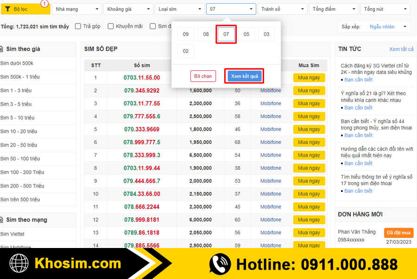Click the Xem kết quả button
417x279 pixels.
[244, 75]
